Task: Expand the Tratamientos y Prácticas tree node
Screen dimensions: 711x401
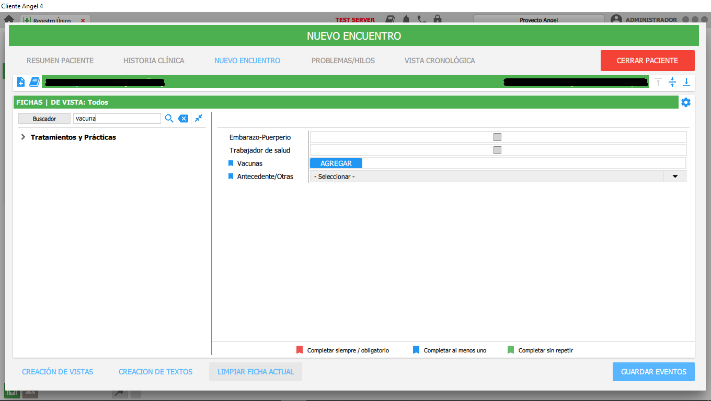Action: (23, 137)
